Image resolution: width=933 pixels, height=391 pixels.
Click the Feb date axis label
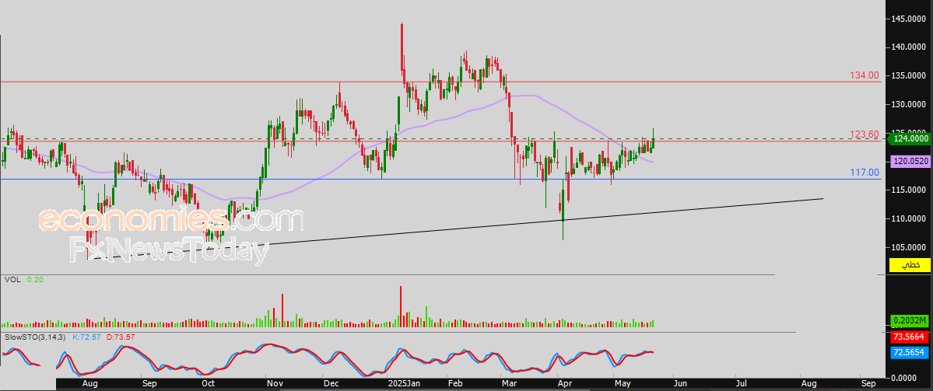click(456, 385)
